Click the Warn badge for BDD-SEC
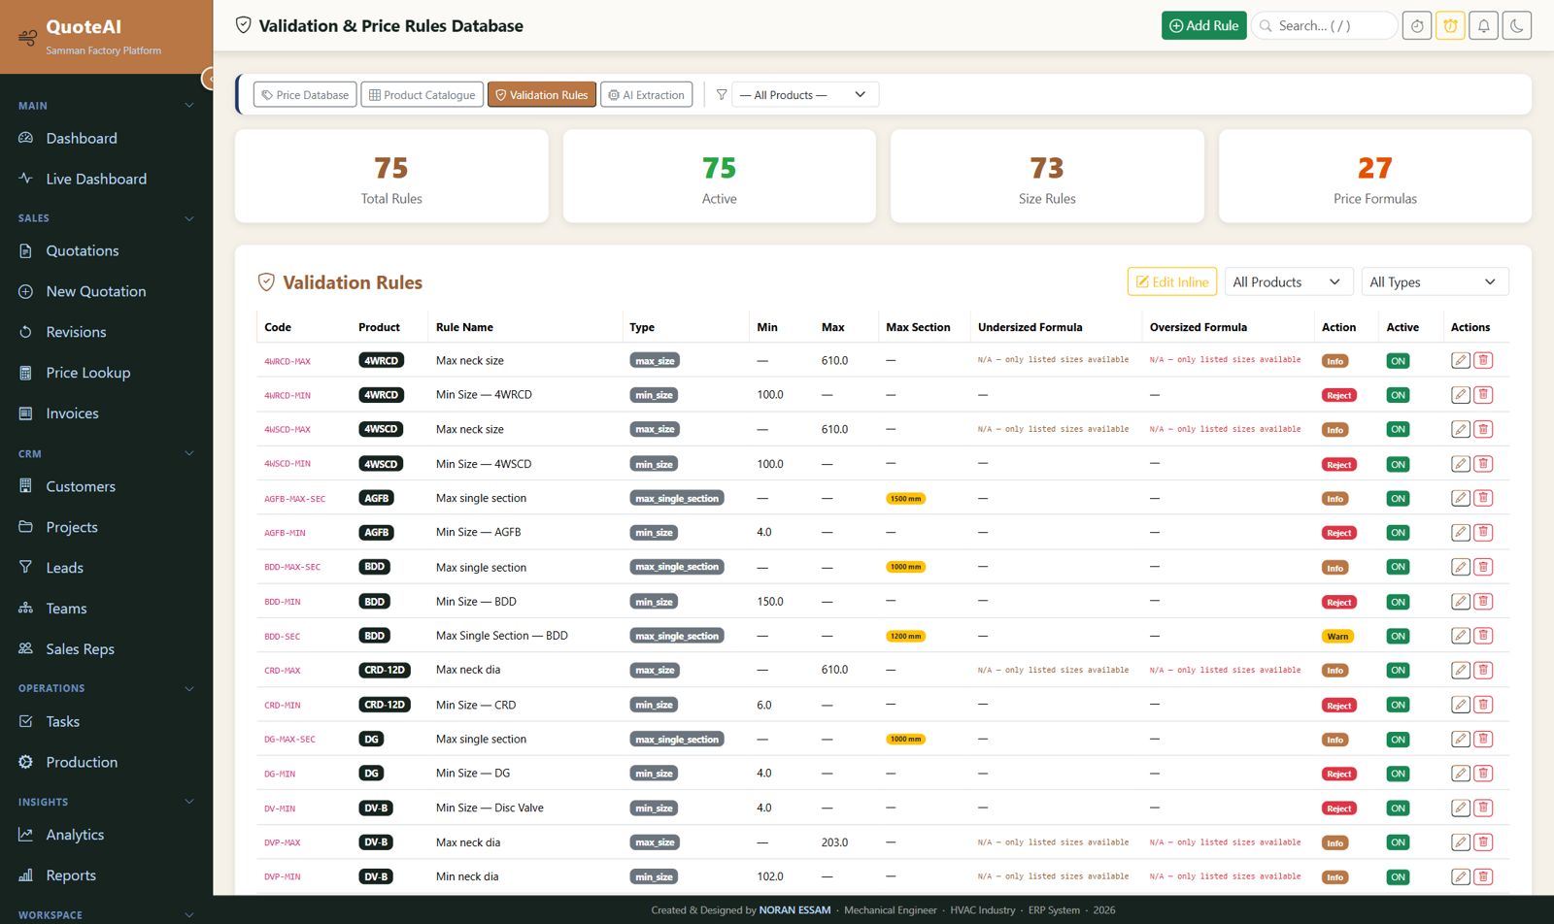The image size is (1554, 924). [x=1337, y=637]
